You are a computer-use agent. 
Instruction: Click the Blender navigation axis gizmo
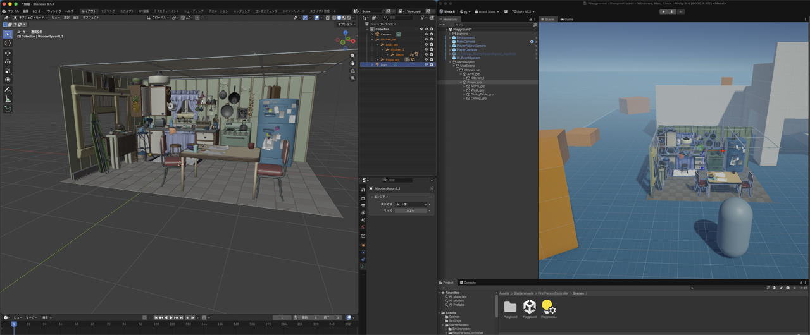point(345,40)
